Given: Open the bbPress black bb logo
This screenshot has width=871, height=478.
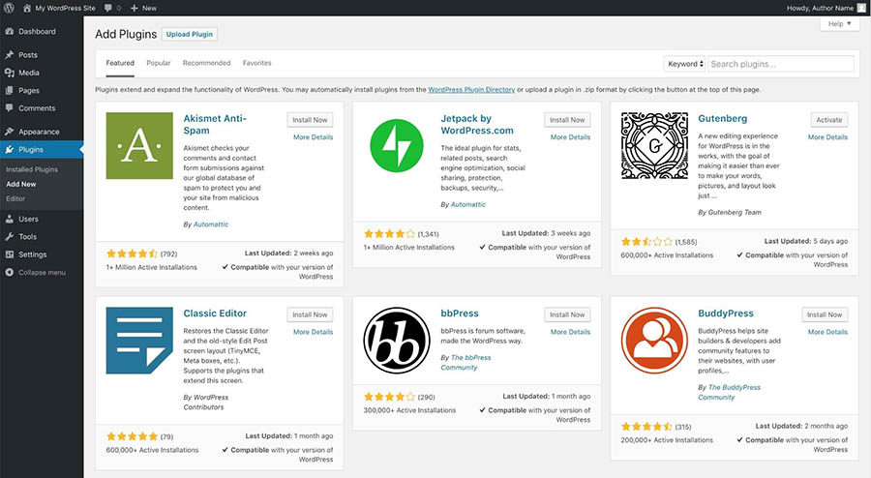Looking at the screenshot, I should point(397,341).
